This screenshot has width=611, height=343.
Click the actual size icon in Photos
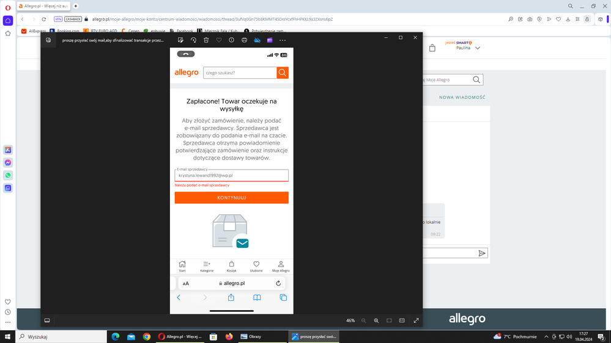(402, 320)
